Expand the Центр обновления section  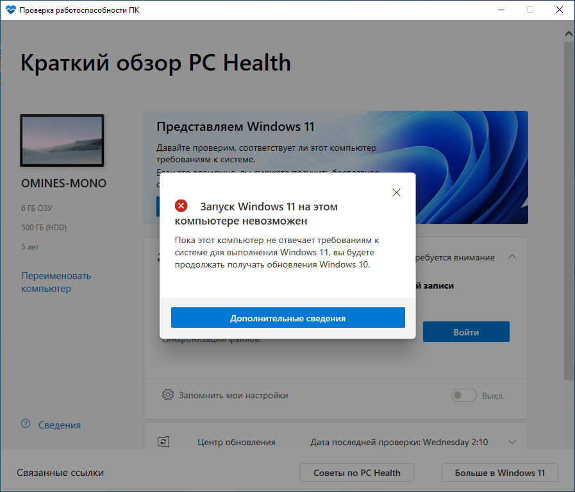512,442
